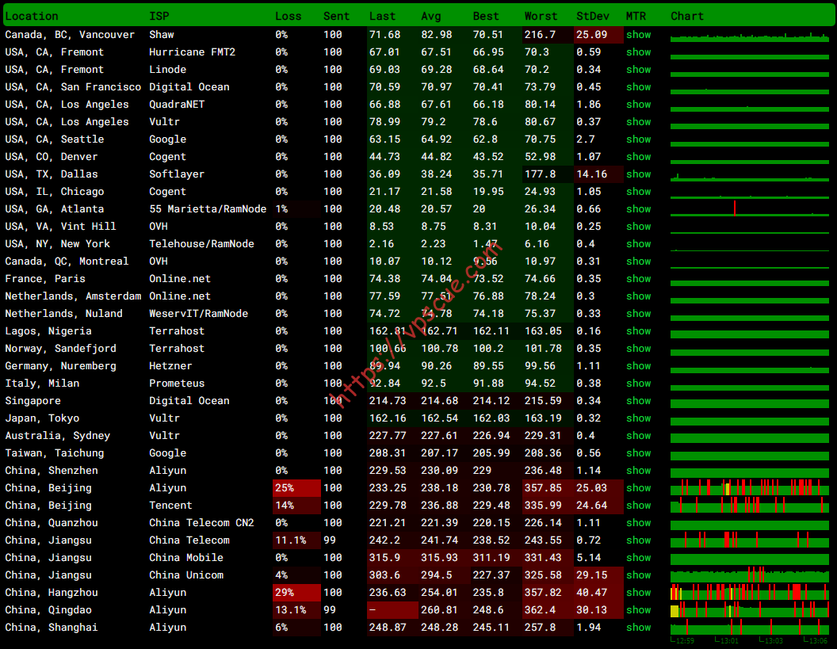837x649 pixels.
Task: Open show link for Jiangsu China Mobile
Action: click(x=638, y=558)
